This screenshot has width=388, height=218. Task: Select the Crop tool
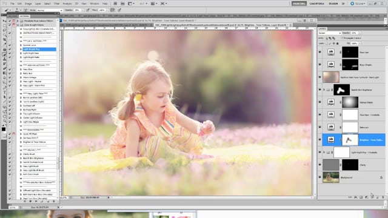click(x=4, y=39)
